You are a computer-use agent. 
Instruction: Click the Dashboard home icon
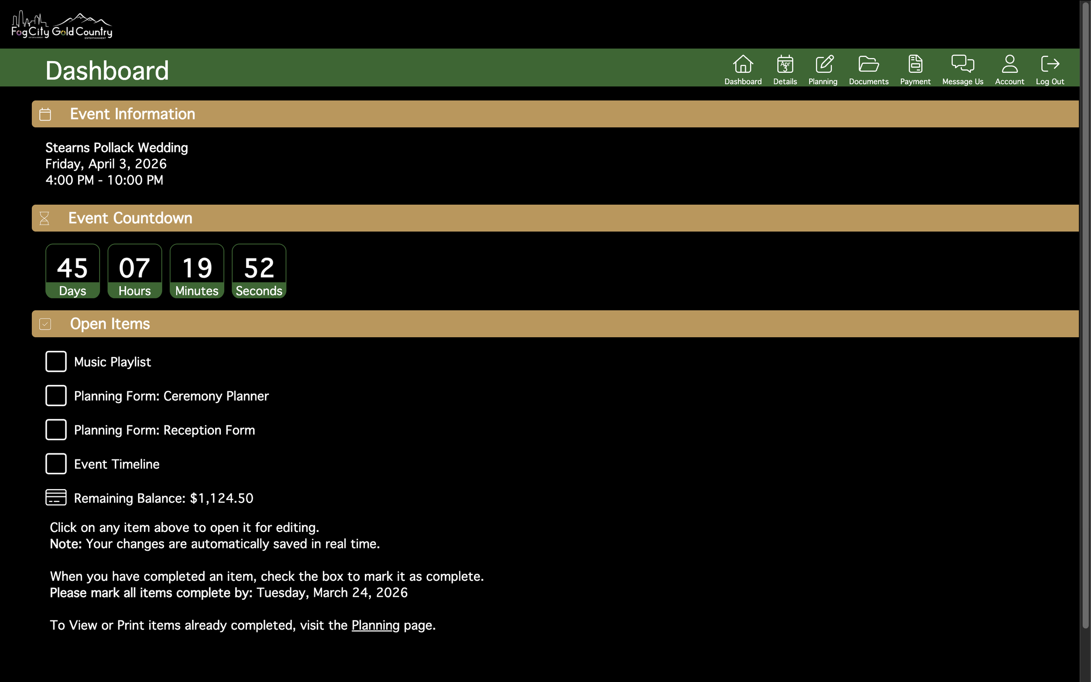(743, 64)
